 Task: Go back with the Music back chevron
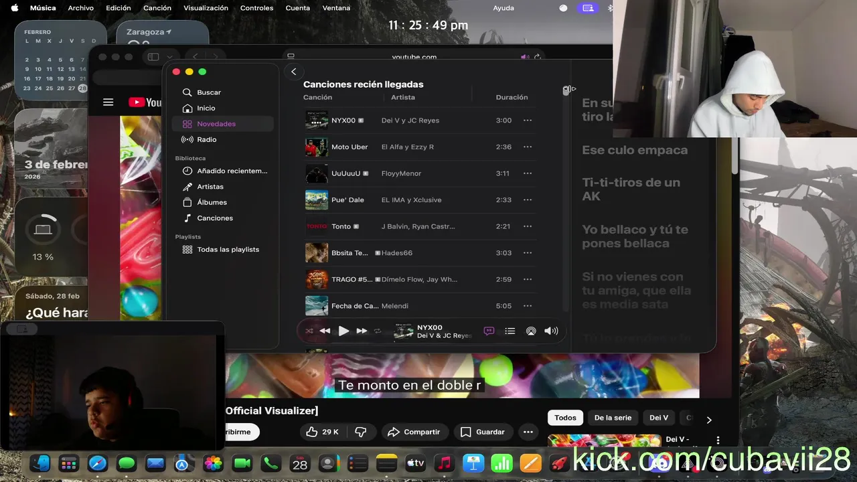tap(293, 72)
